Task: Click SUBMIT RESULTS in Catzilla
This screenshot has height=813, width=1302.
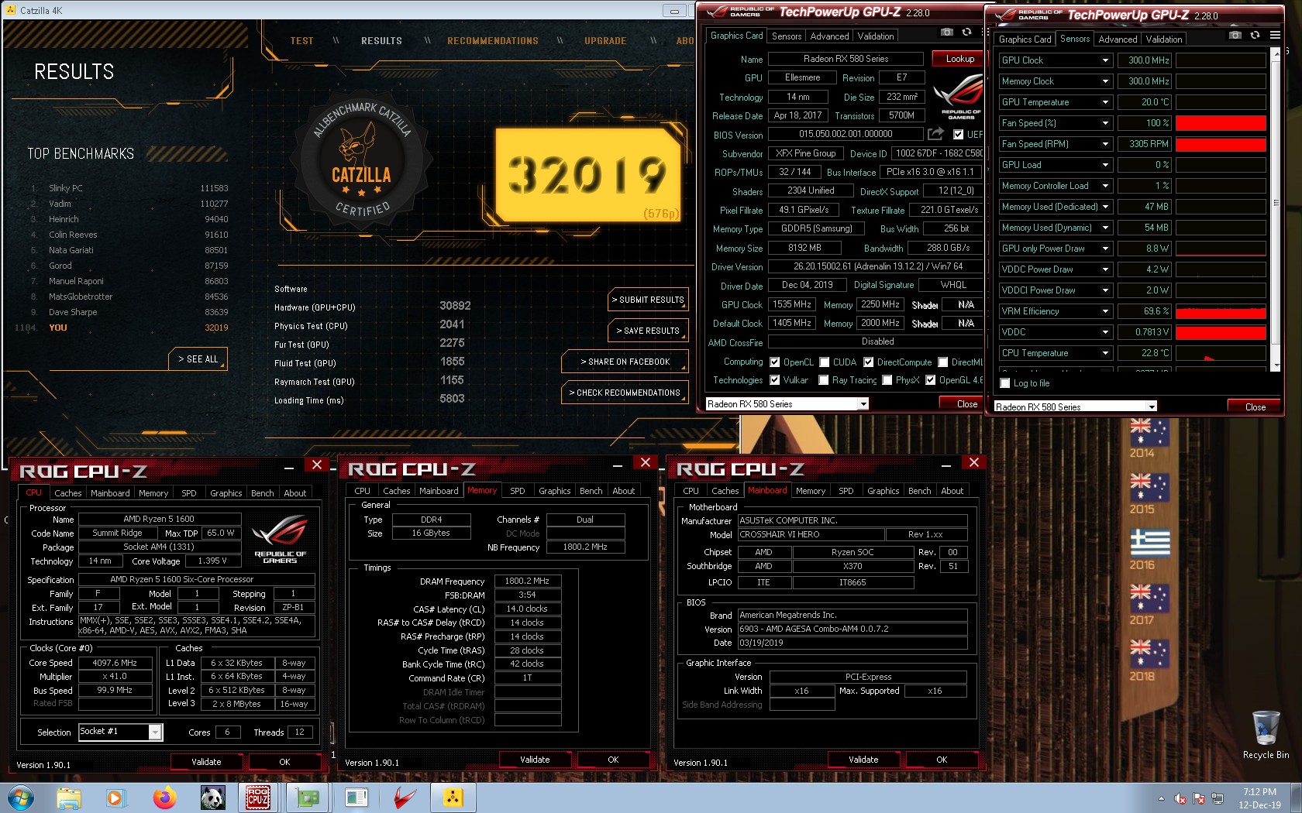Action: pyautogui.click(x=648, y=300)
